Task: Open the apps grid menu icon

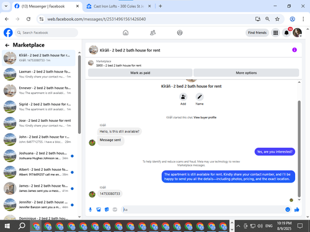Action: [275, 33]
